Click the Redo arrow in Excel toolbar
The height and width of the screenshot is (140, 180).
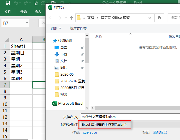pyautogui.click(x=26, y=3)
